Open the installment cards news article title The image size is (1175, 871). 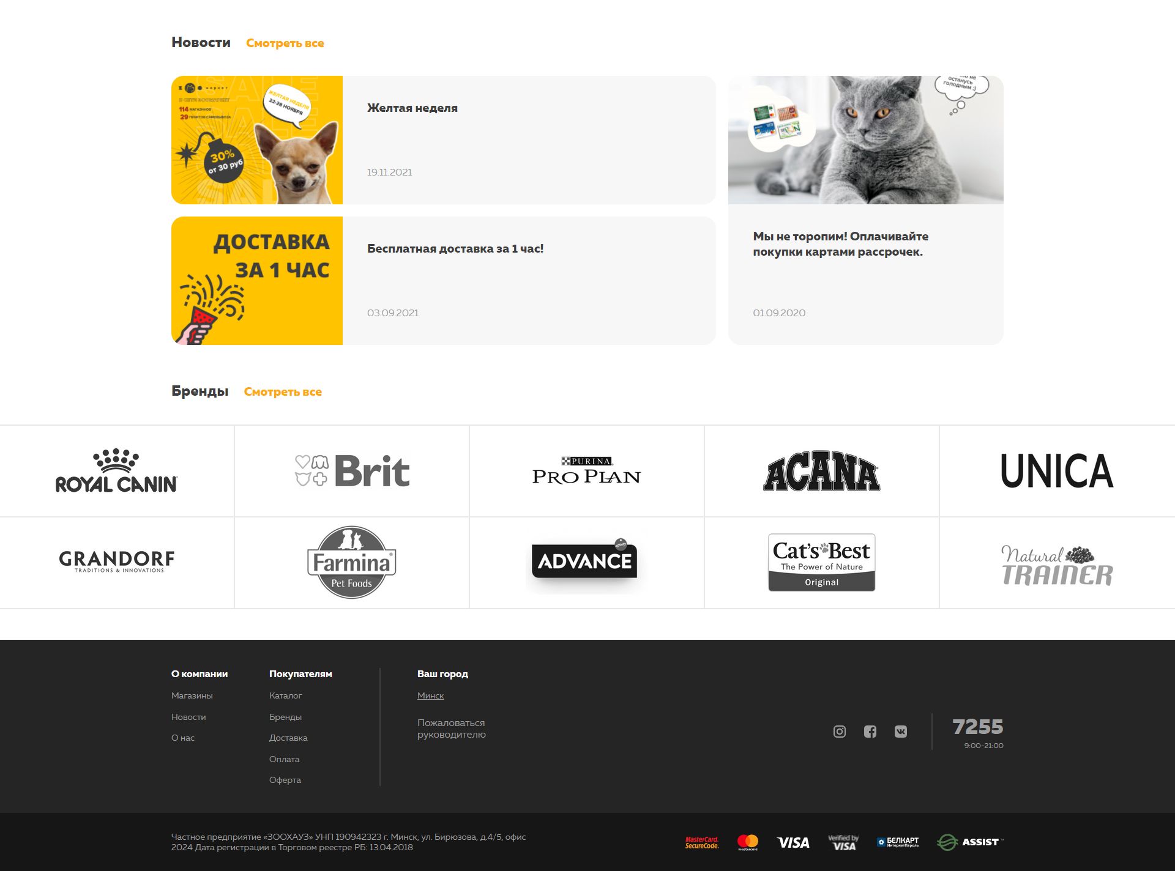click(x=841, y=244)
